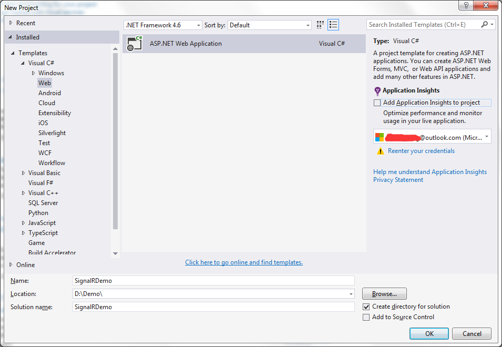Open the outlook.com account dropdown
This screenshot has height=347, width=502.
(432, 137)
